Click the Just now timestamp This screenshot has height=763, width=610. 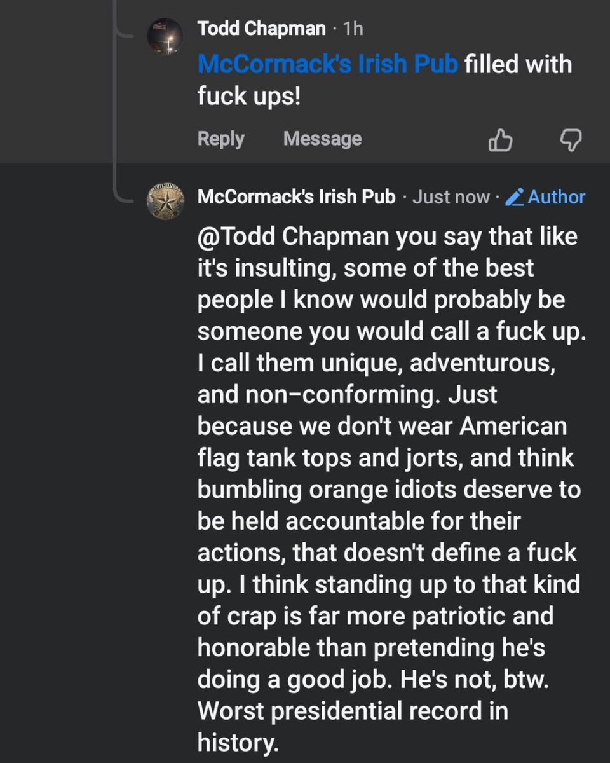[451, 197]
